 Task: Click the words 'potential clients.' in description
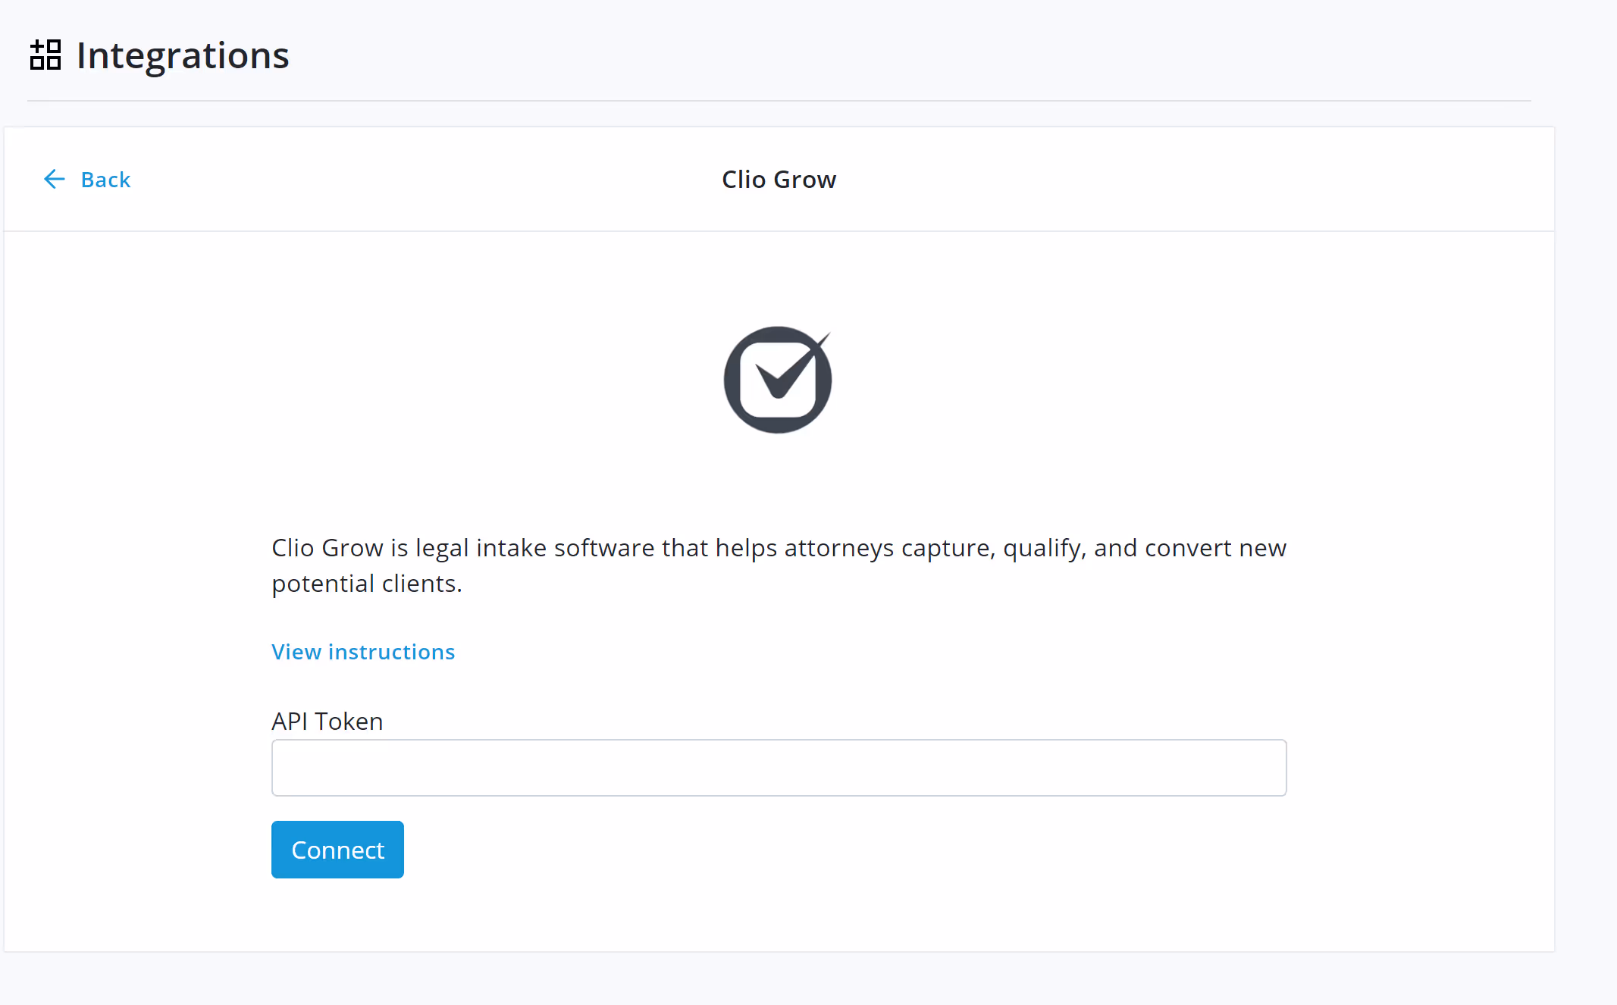pos(367,584)
